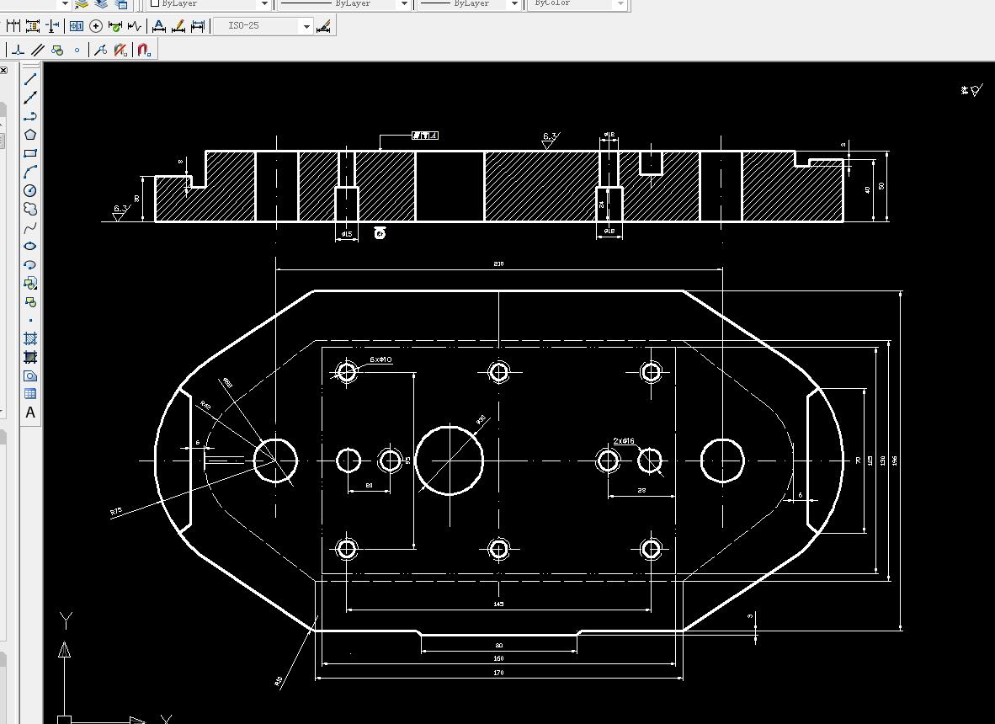
Task: Open the Gradient fill tool
Action: [x=29, y=357]
